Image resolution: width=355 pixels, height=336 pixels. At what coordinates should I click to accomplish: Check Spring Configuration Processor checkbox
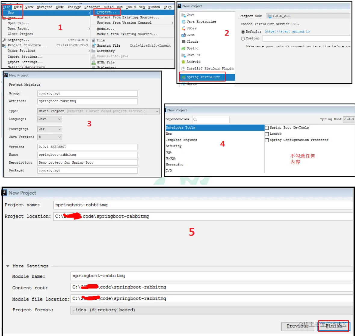coord(267,140)
